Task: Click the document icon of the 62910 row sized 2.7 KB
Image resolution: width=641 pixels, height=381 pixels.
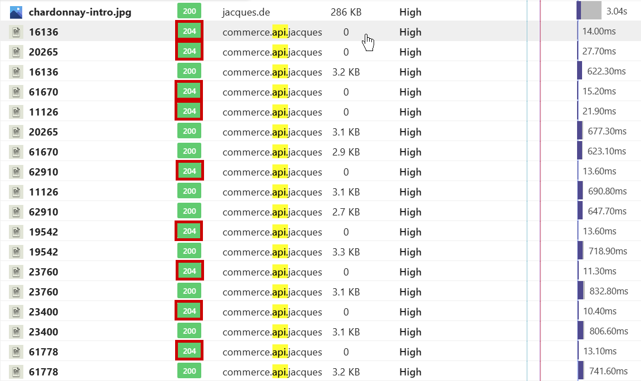Action: (x=16, y=212)
